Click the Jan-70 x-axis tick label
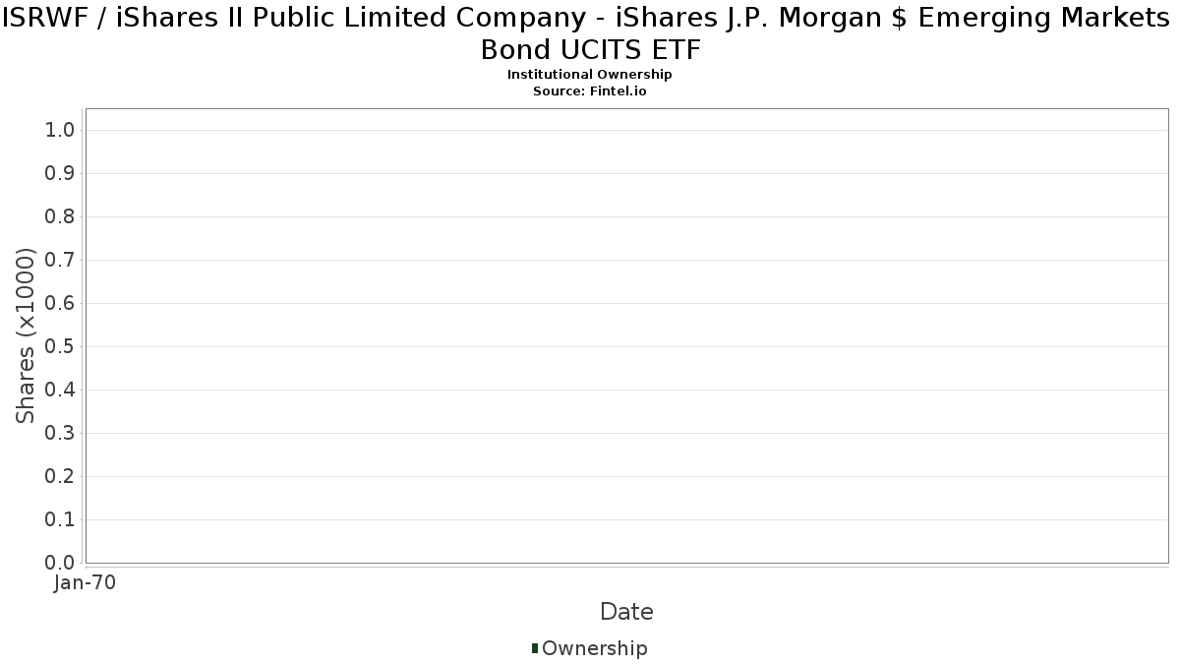Image resolution: width=1180 pixels, height=664 pixels. 85,582
